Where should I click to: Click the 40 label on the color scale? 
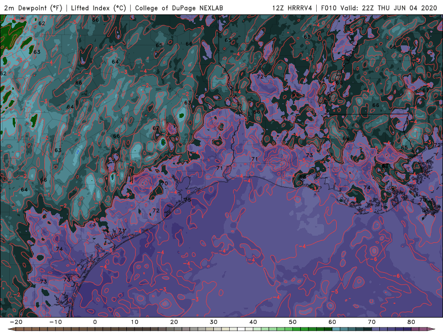253,322
